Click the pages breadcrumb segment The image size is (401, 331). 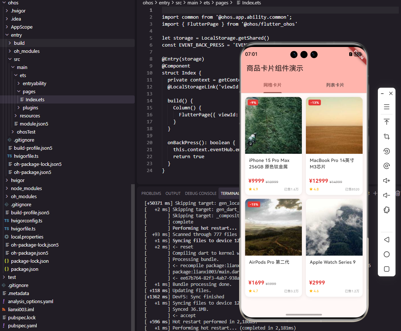(x=222, y=3)
